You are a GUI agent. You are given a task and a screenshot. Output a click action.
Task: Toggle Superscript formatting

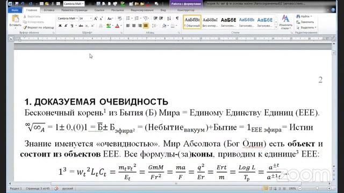pyautogui.click(x=92, y=26)
